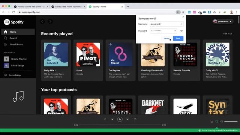Click the Spotify logo in sidebar

pyautogui.click(x=14, y=22)
